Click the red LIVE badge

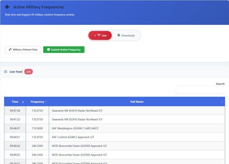coord(29,72)
